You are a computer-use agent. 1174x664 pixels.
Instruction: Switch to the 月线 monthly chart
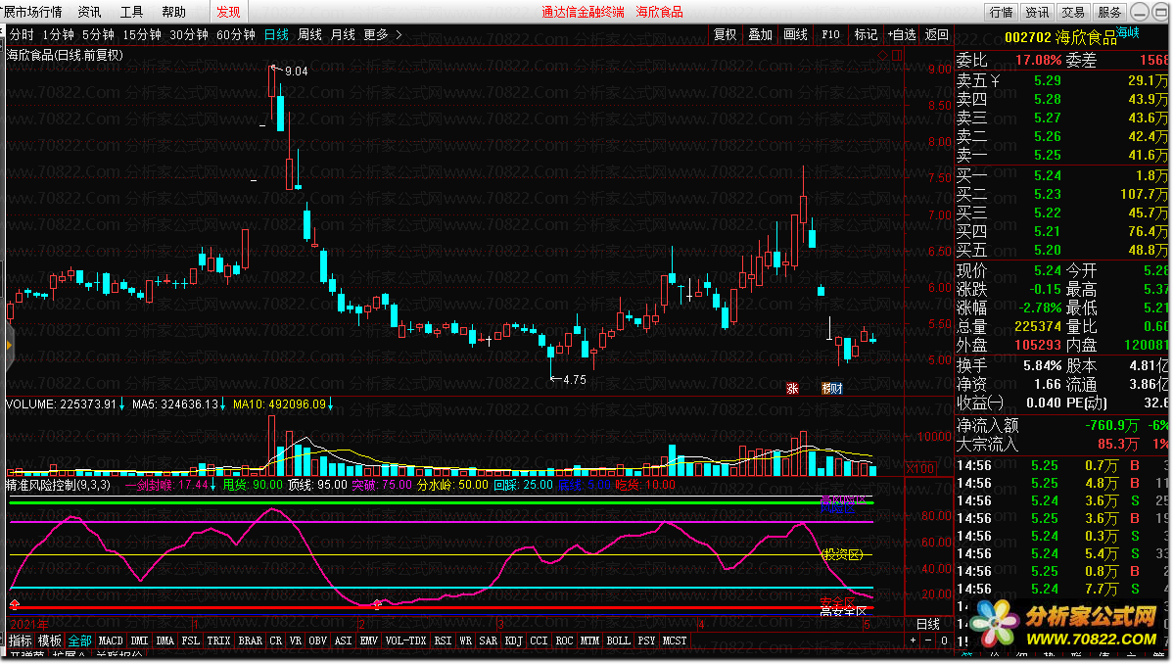point(343,34)
